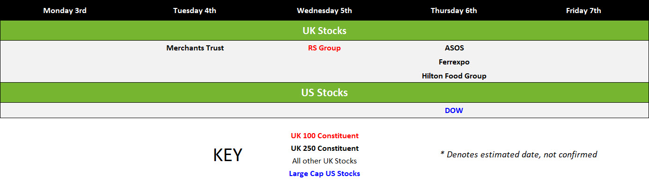Select the Thursday 6th column header
The image size is (649, 191).
tap(454, 10)
